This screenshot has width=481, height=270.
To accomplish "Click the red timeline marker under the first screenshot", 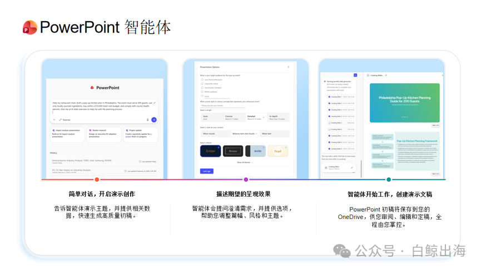I will coord(97,180).
